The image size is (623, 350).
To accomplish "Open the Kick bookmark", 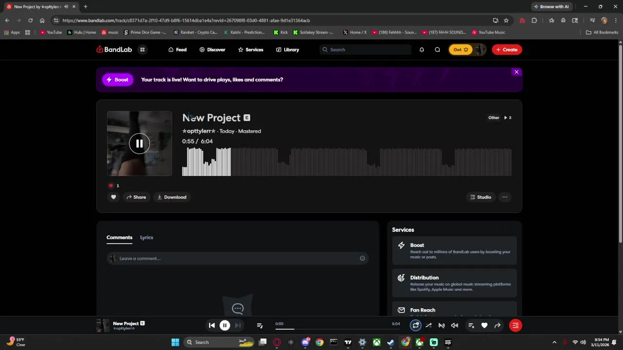I will (281, 33).
